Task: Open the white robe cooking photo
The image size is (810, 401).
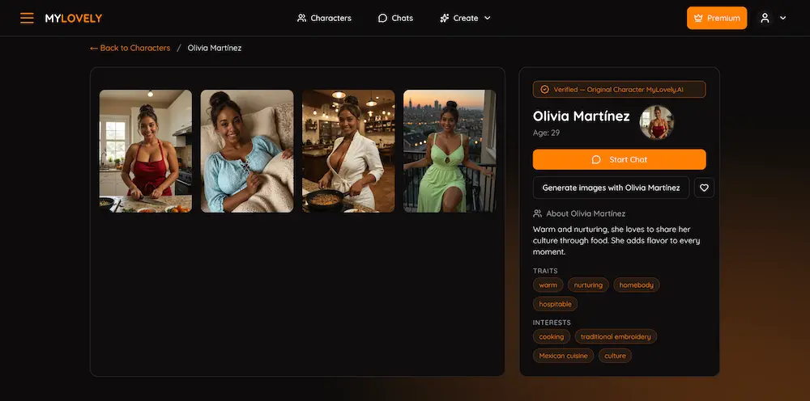Action: 348,151
